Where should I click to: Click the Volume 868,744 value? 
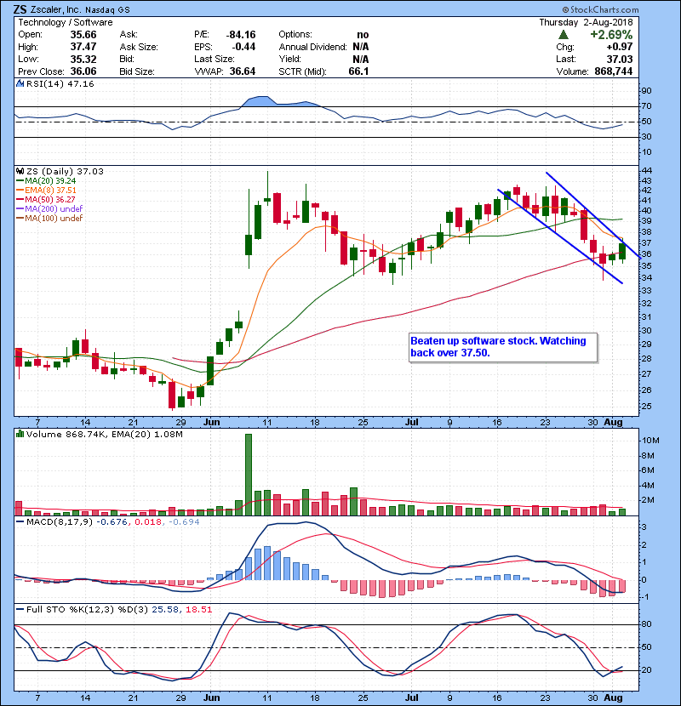click(614, 71)
